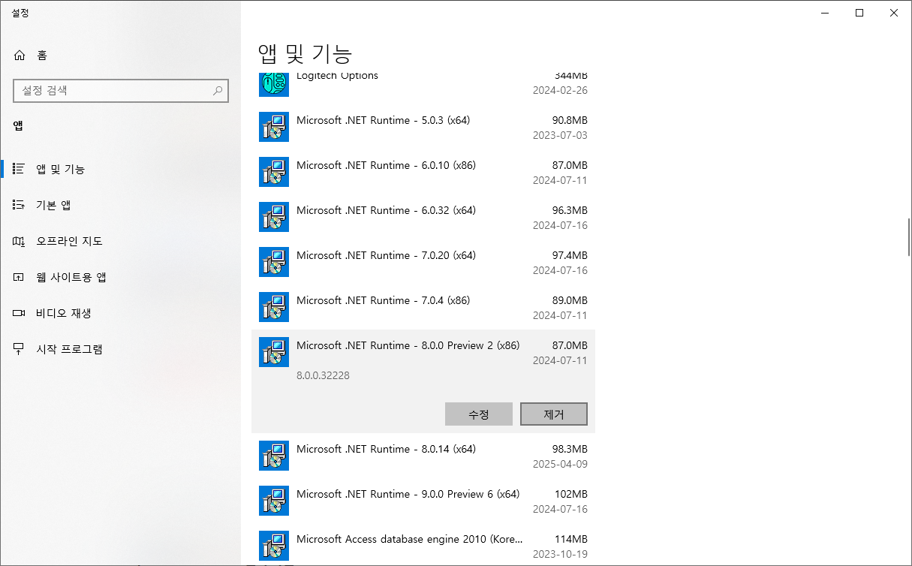The height and width of the screenshot is (566, 912).
Task: Open 시작 프로그램 settings
Action: click(120, 349)
